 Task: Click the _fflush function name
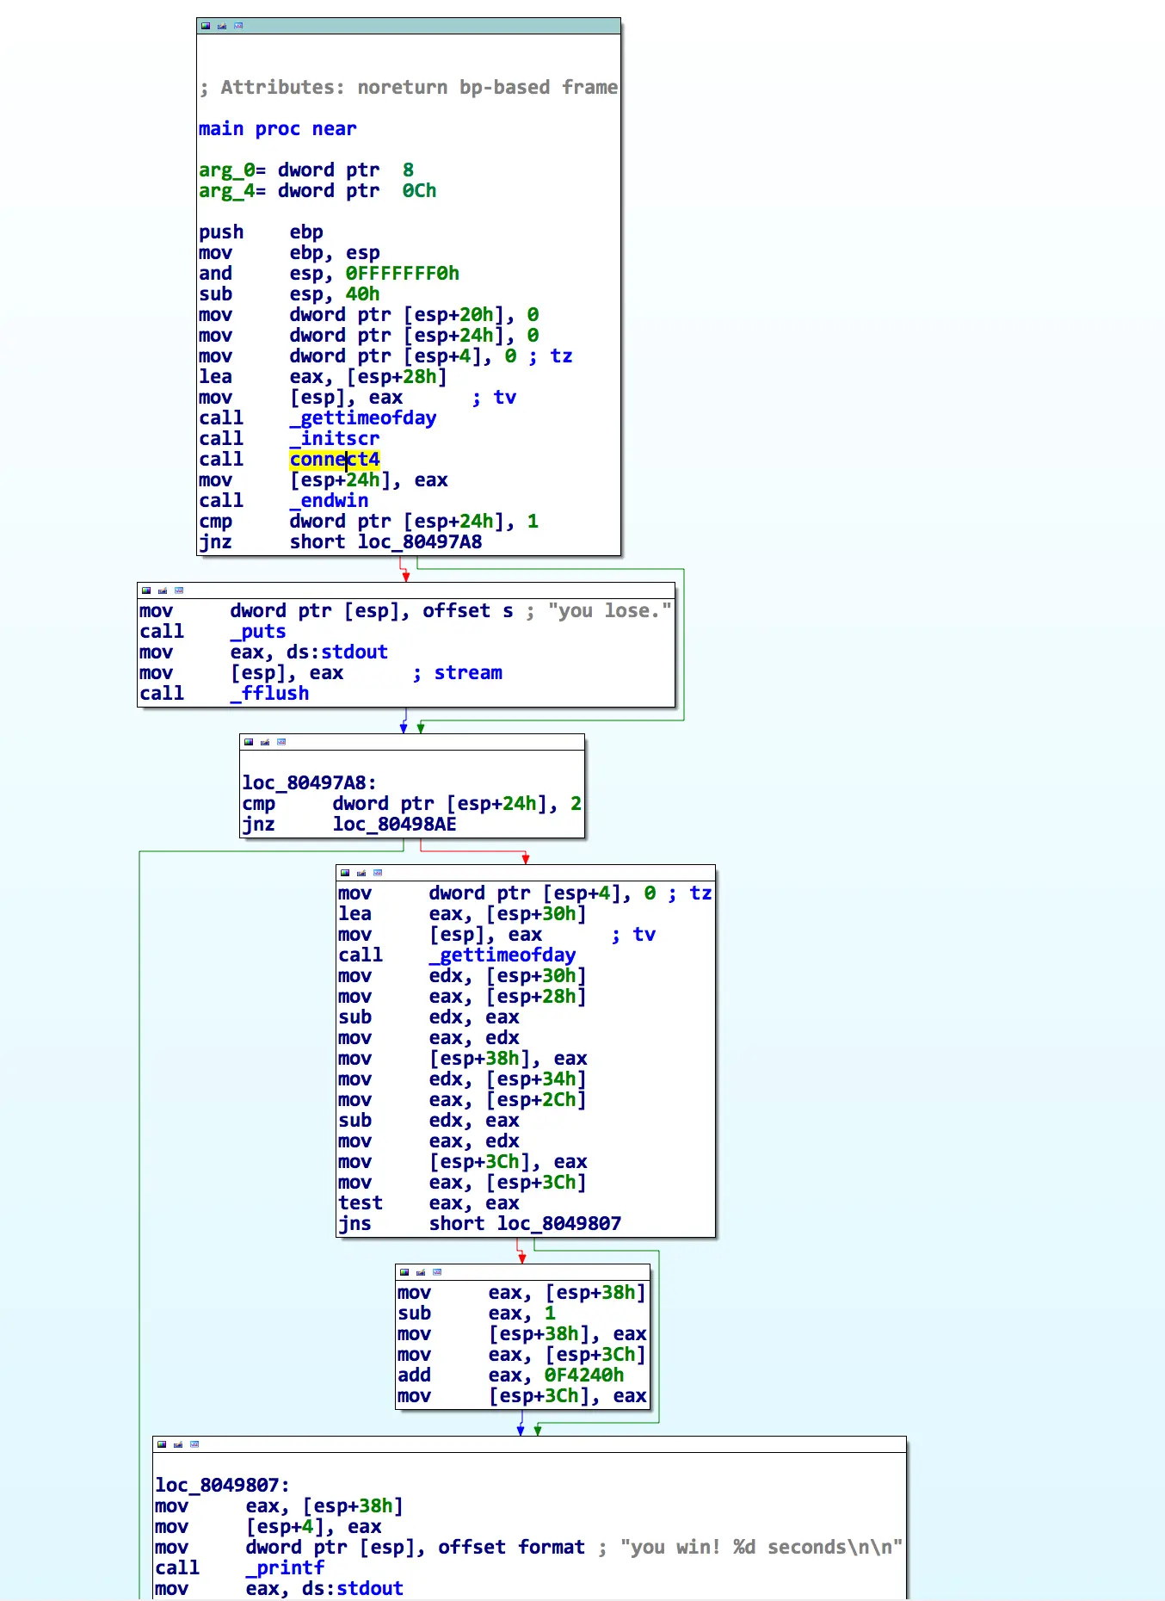pyautogui.click(x=269, y=694)
